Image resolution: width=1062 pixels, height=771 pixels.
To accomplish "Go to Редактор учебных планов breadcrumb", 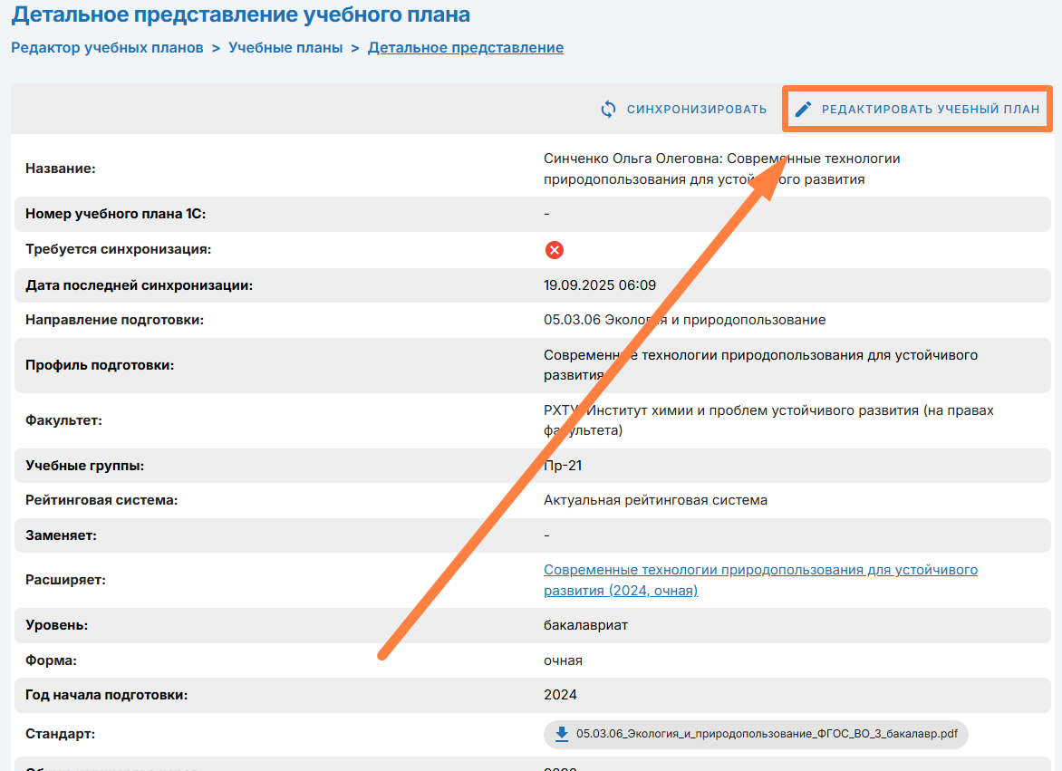I will (x=107, y=48).
